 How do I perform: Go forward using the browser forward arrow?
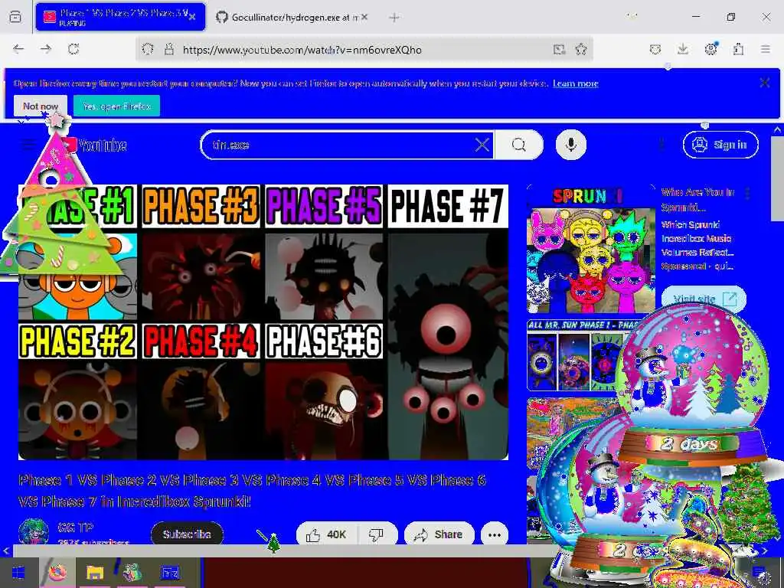[46, 49]
